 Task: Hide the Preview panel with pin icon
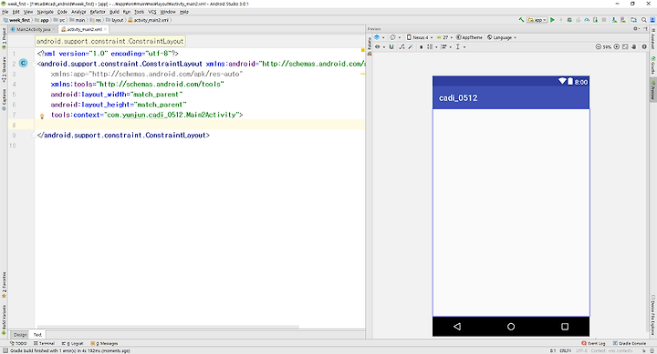click(645, 29)
